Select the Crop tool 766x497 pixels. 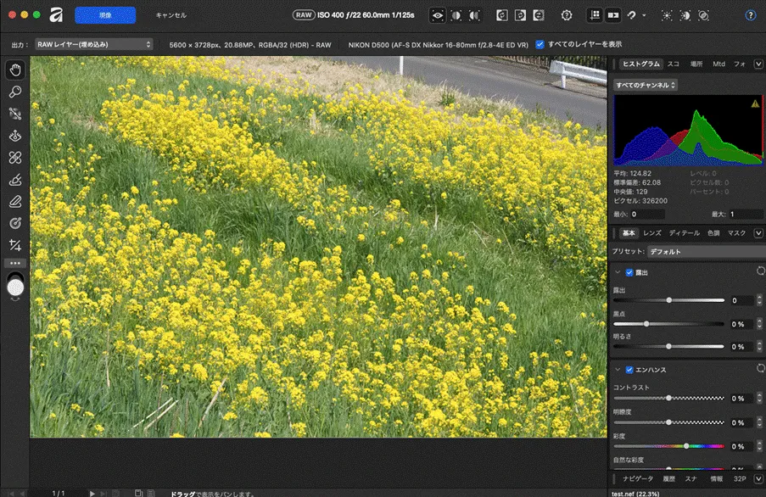[x=14, y=243]
